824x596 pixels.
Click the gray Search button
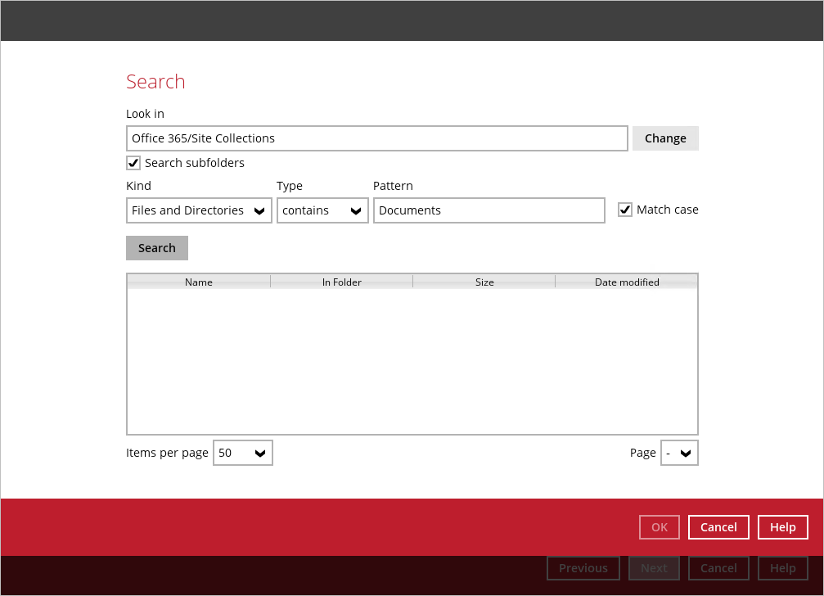coord(157,248)
